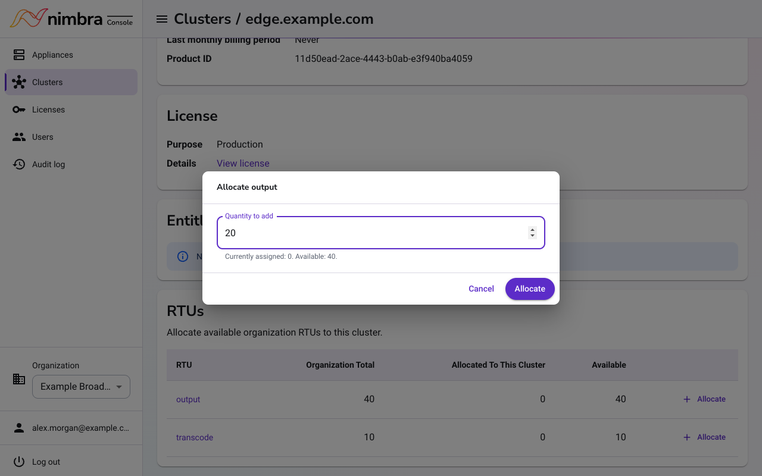
Task: Click the Organization building icon
Action: 19,379
